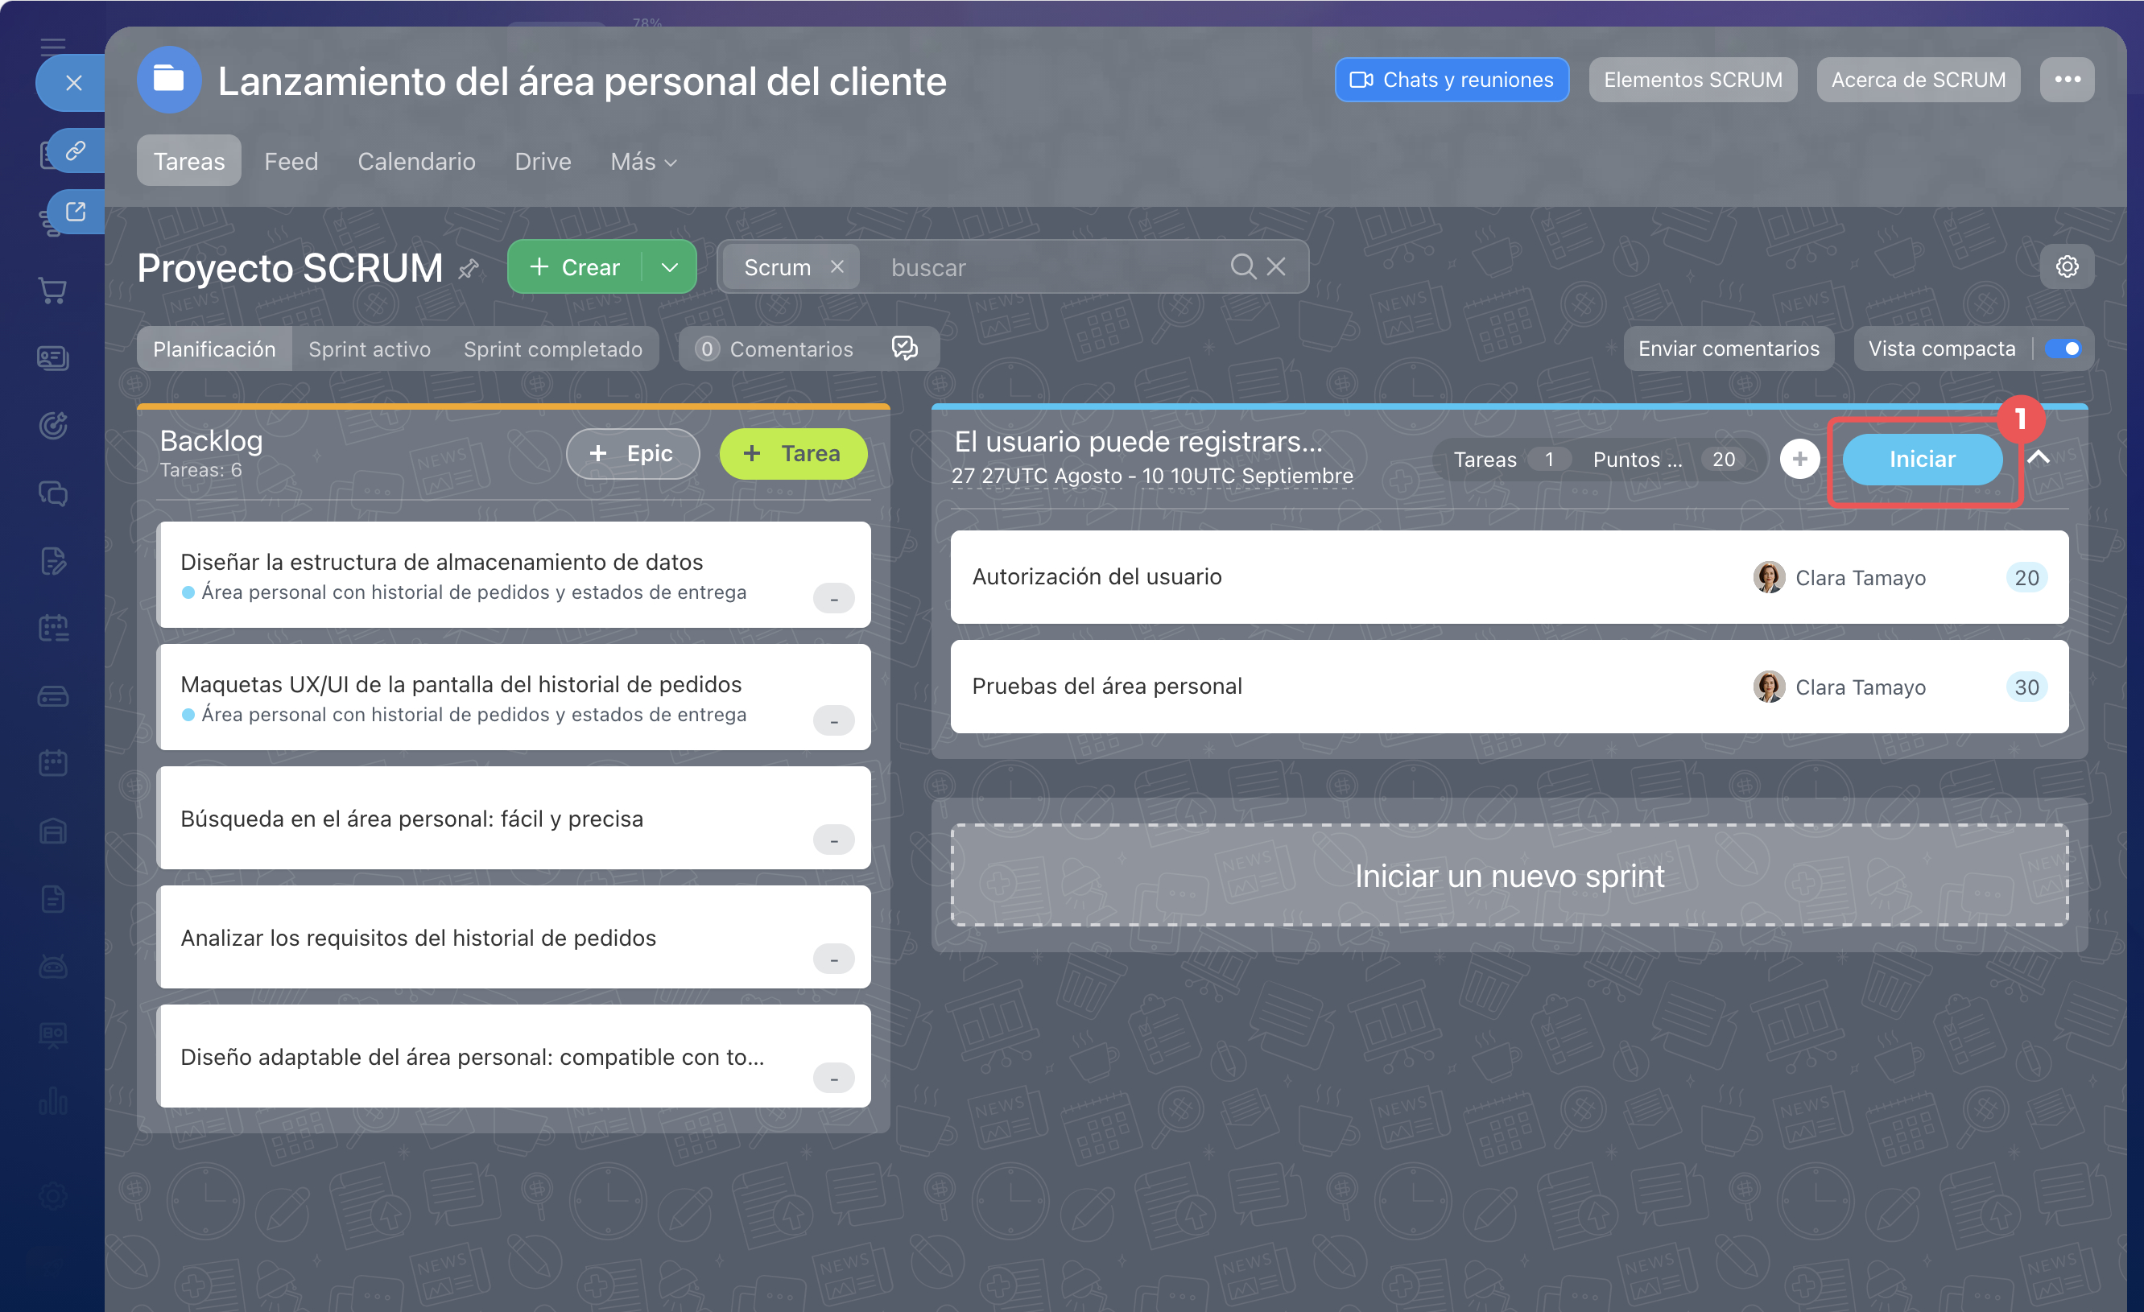The height and width of the screenshot is (1312, 2144).
Task: Open the three-dots more options button
Action: [2068, 79]
